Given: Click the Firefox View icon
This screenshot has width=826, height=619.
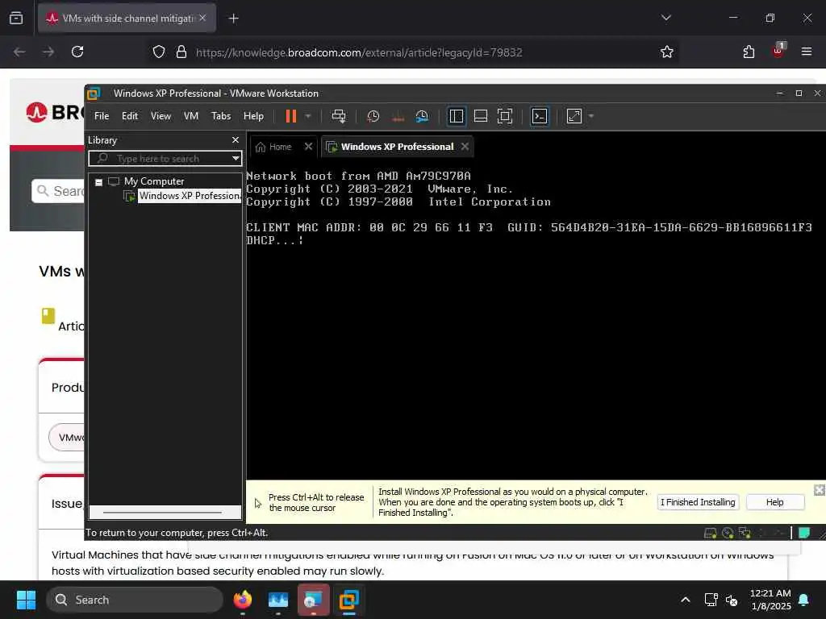Looking at the screenshot, I should (x=16, y=18).
